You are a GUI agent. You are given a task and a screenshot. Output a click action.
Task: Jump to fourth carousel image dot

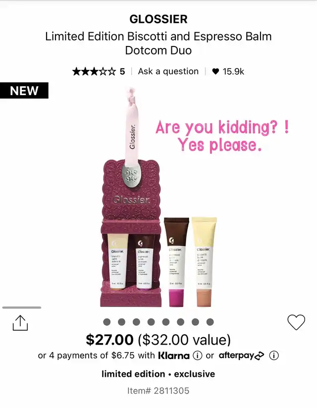tap(151, 322)
